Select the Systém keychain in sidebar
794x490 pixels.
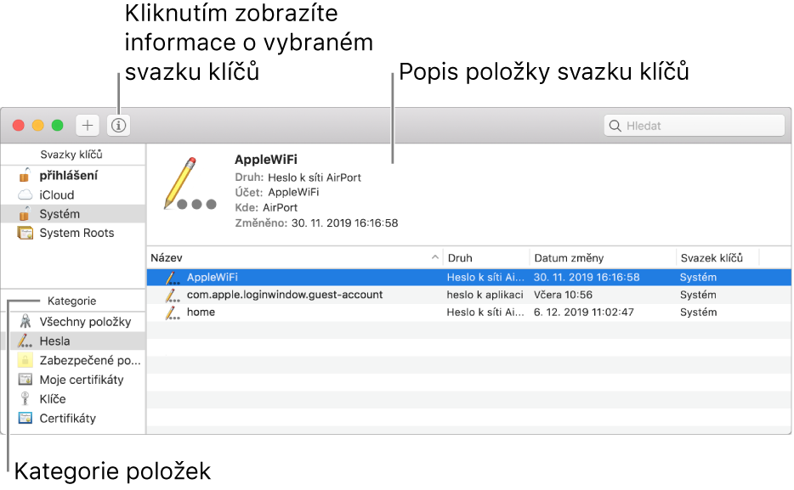pos(73,214)
